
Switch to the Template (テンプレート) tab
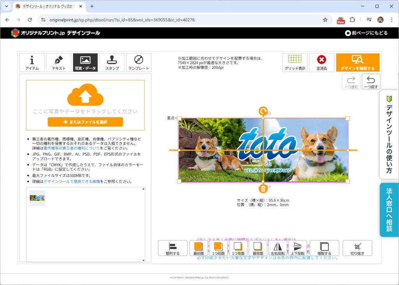click(138, 62)
